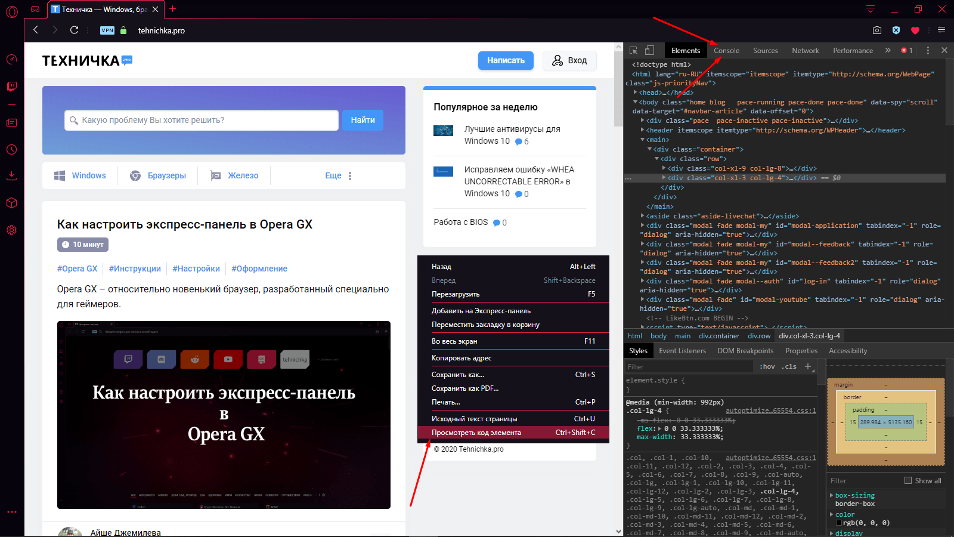Viewport: 954px width, 537px height.
Task: Toggle the device toolbar in DevTools
Action: [649, 51]
